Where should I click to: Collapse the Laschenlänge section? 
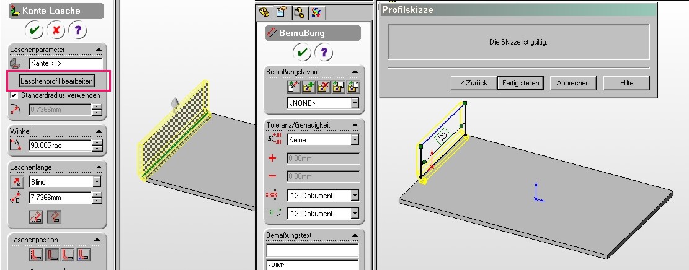pos(99,167)
